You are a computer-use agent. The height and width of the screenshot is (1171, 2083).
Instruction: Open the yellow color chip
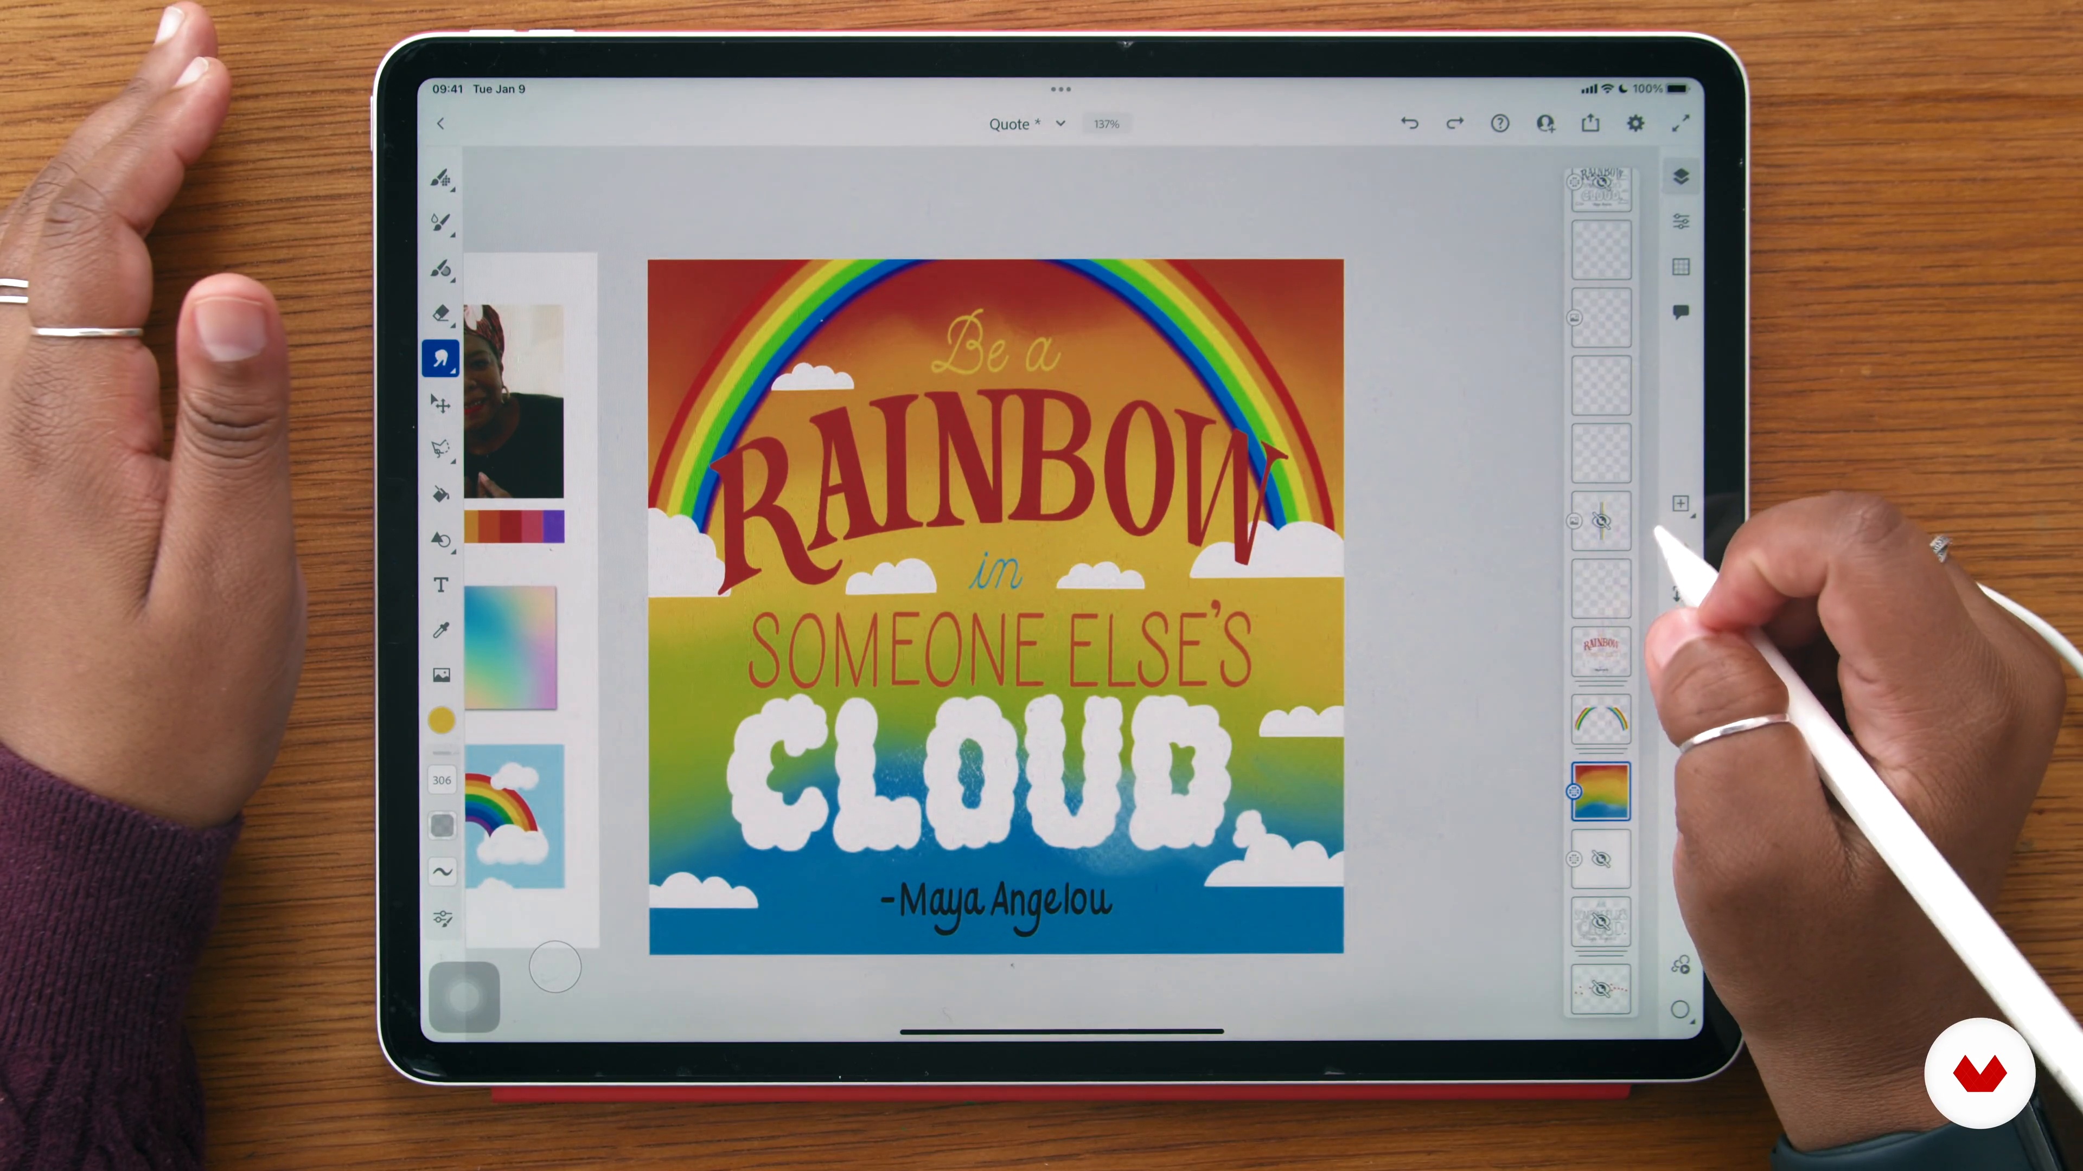pos(440,720)
